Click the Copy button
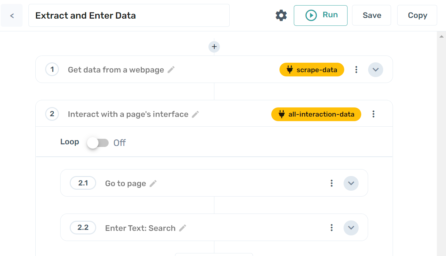Image resolution: width=446 pixels, height=256 pixels. tap(417, 15)
